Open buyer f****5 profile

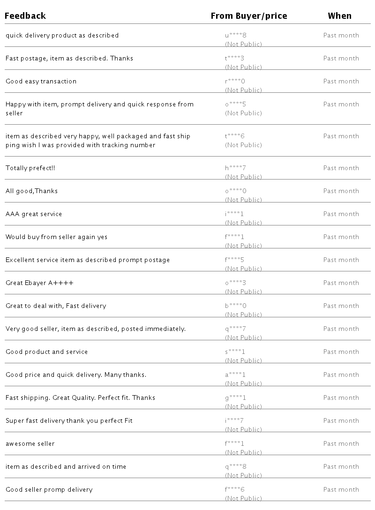coord(235,260)
